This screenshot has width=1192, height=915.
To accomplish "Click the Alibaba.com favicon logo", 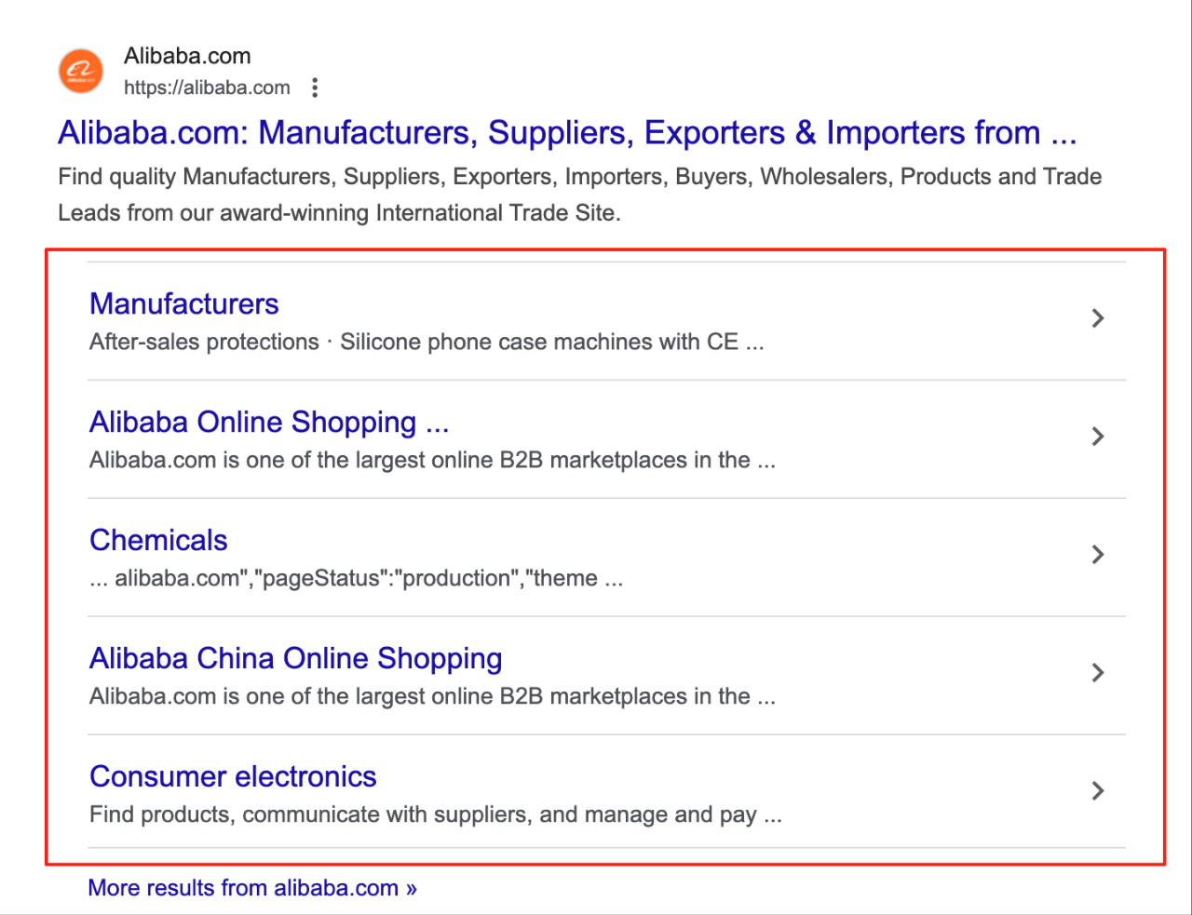I will 80,71.
